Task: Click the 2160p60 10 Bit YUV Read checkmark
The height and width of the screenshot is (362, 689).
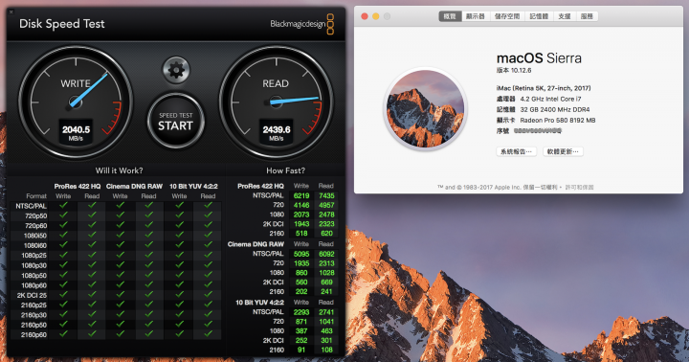Action: [x=208, y=334]
